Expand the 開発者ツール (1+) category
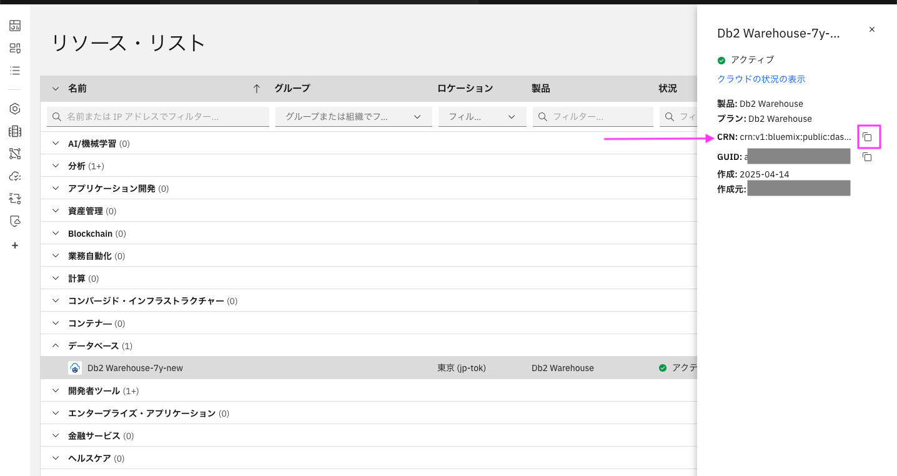Viewport: 897px width, 476px height. (55, 390)
